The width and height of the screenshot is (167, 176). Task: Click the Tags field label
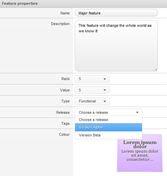coord(65,123)
